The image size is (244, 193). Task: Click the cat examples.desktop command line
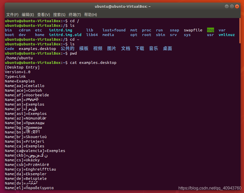click(x=61, y=63)
